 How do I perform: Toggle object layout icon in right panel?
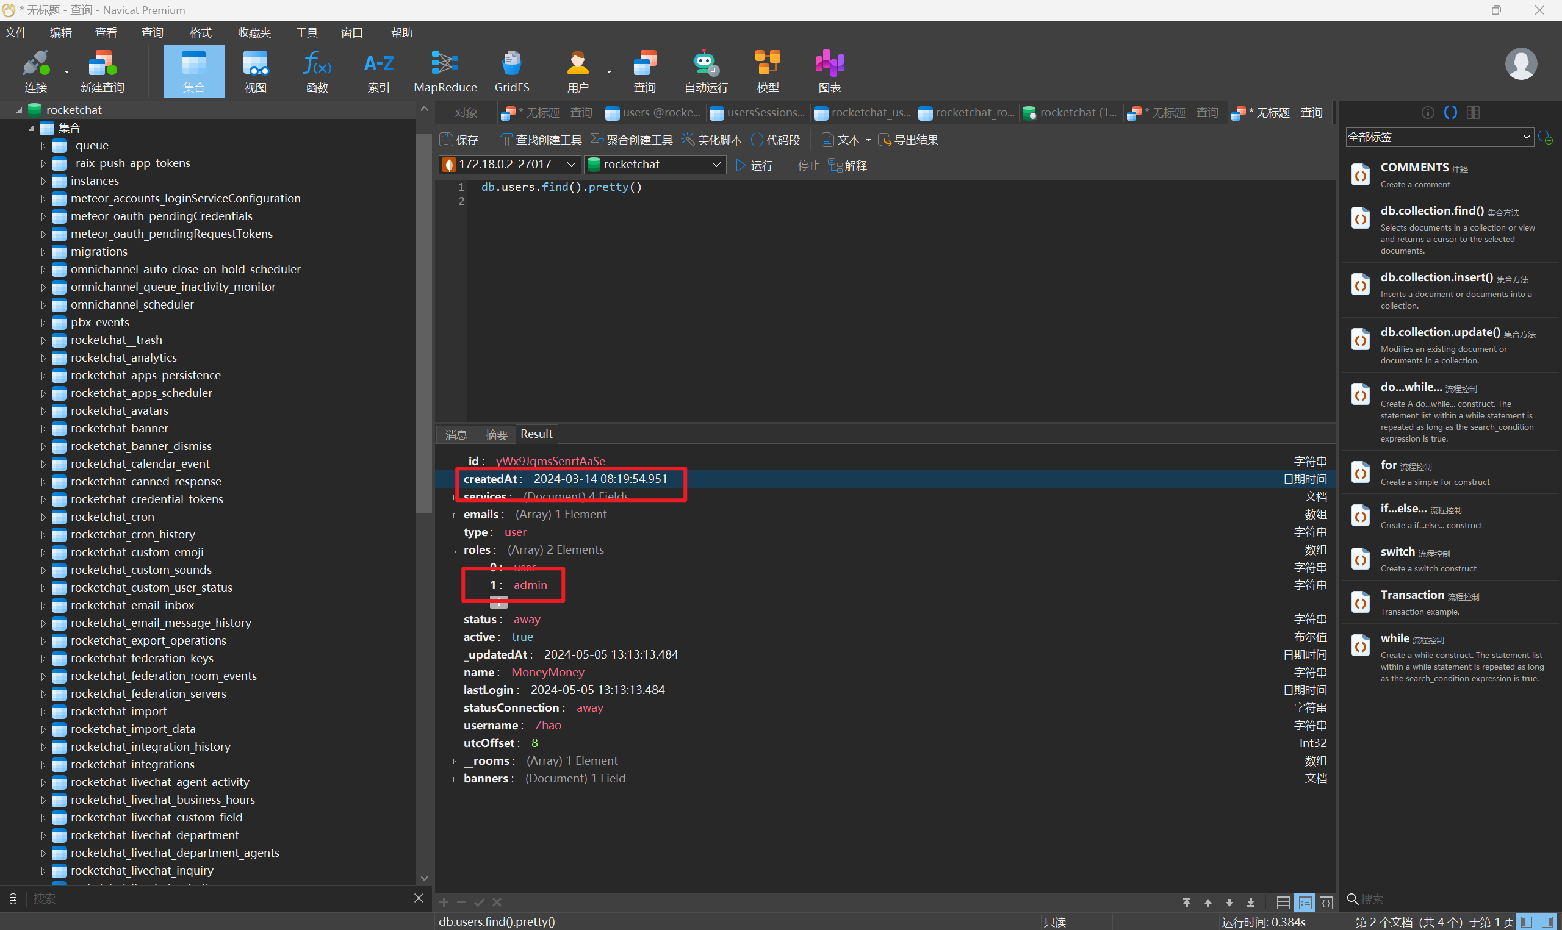(x=1473, y=113)
